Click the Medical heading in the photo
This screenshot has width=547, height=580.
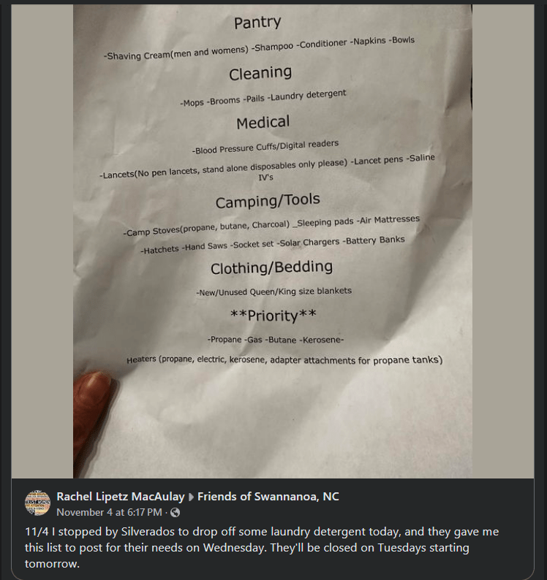point(263,123)
